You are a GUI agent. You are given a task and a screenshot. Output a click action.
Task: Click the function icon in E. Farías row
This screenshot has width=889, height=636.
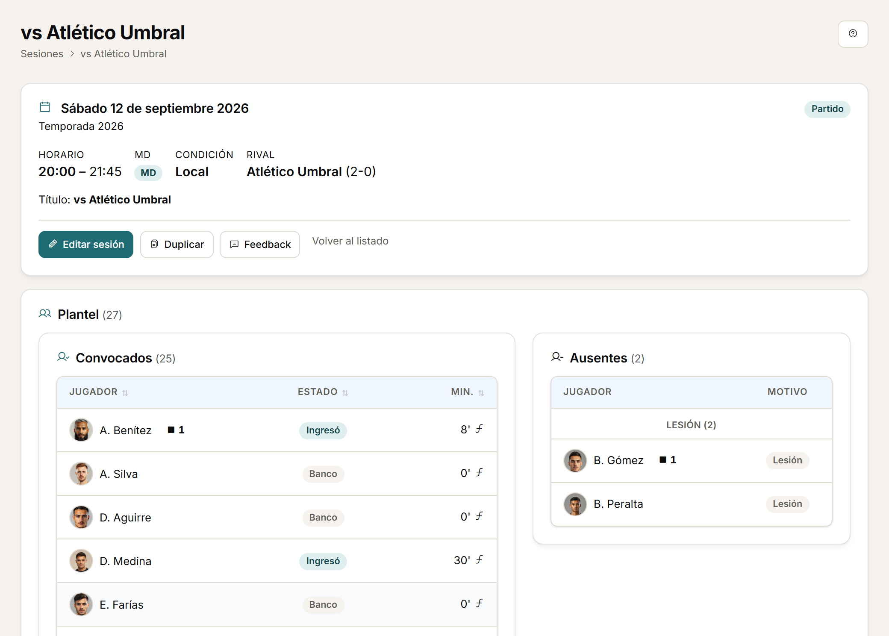[480, 603]
